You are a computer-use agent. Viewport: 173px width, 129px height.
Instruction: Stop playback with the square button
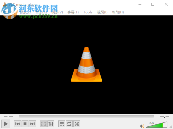click(25, 124)
